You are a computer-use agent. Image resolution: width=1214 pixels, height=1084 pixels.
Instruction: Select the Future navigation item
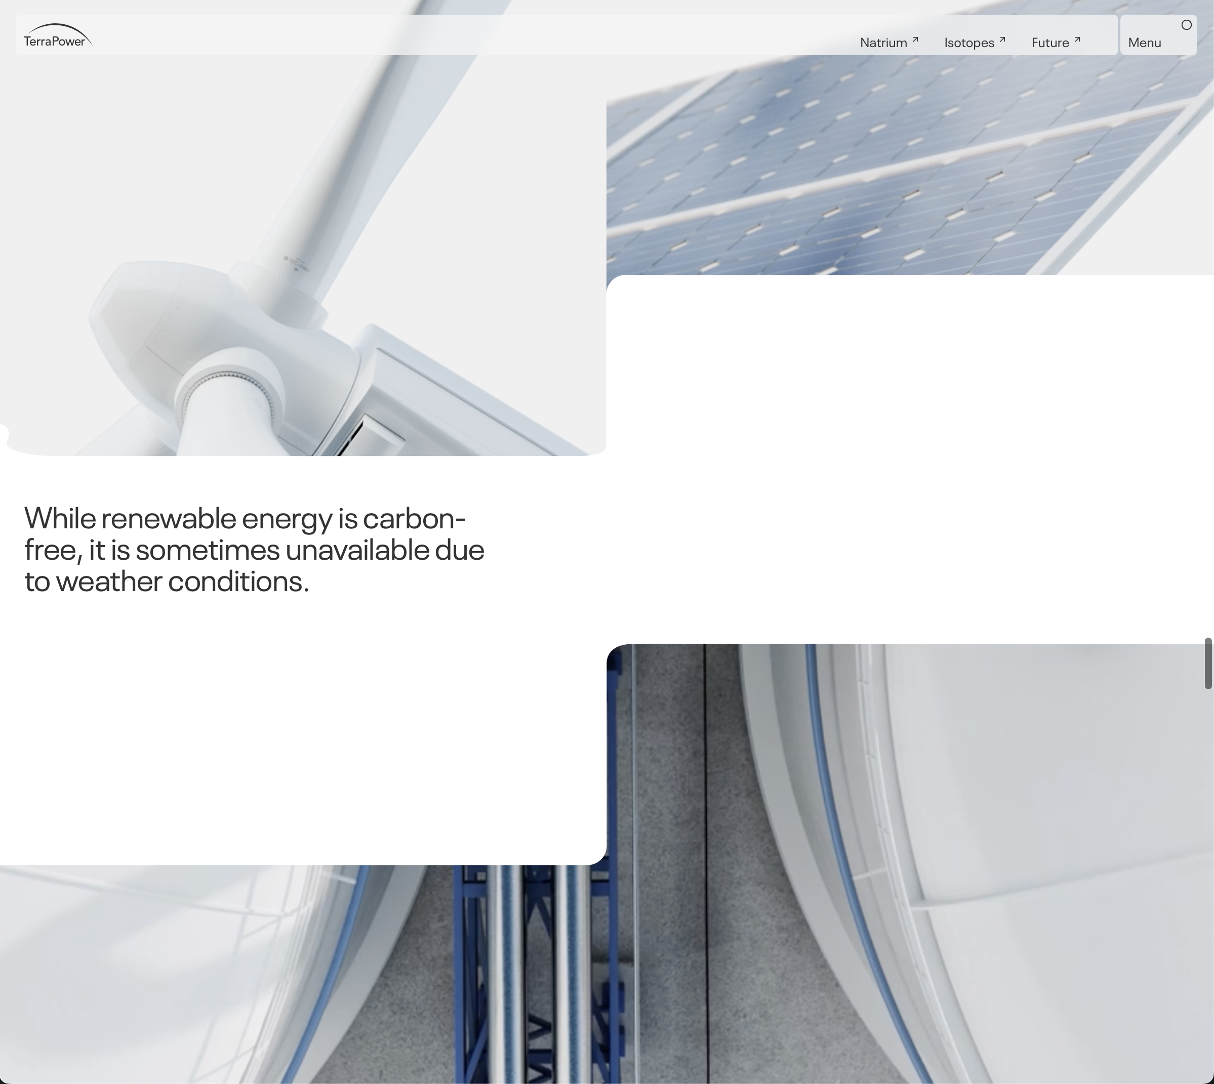[1051, 41]
